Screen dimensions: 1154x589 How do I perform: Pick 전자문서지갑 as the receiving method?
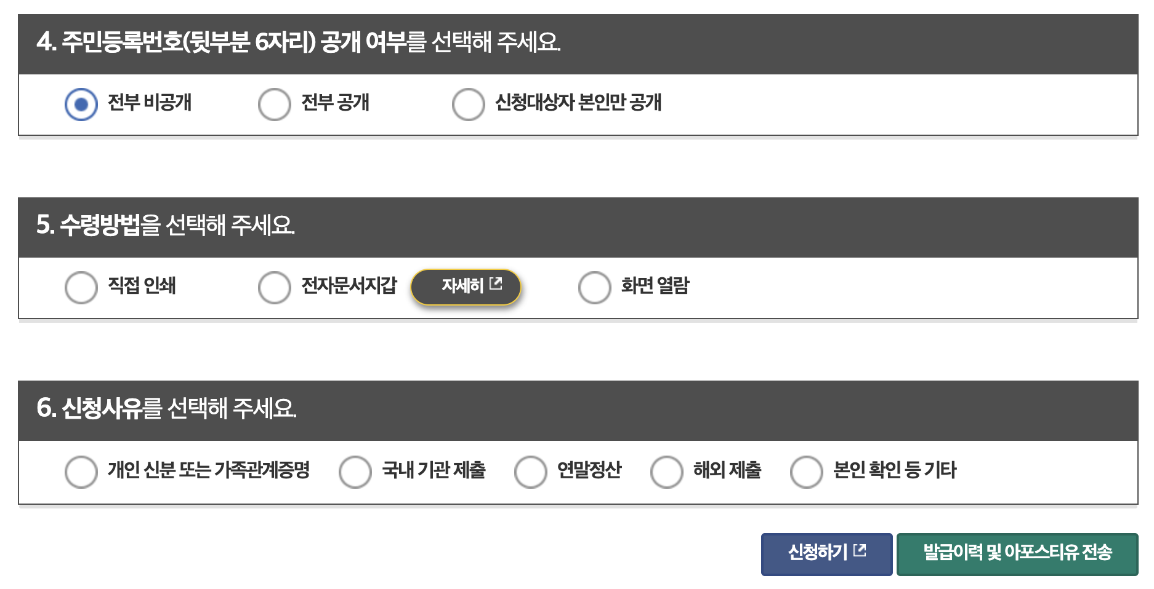pyautogui.click(x=275, y=287)
